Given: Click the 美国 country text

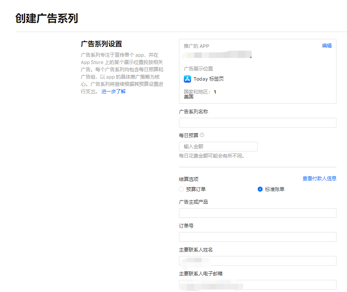Looking at the screenshot, I should click(189, 97).
